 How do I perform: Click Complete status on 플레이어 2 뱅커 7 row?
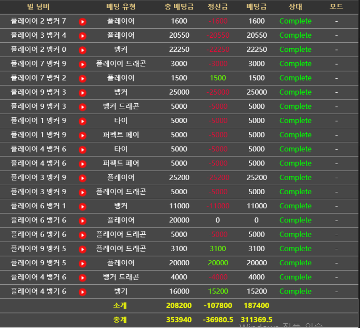pos(295,21)
